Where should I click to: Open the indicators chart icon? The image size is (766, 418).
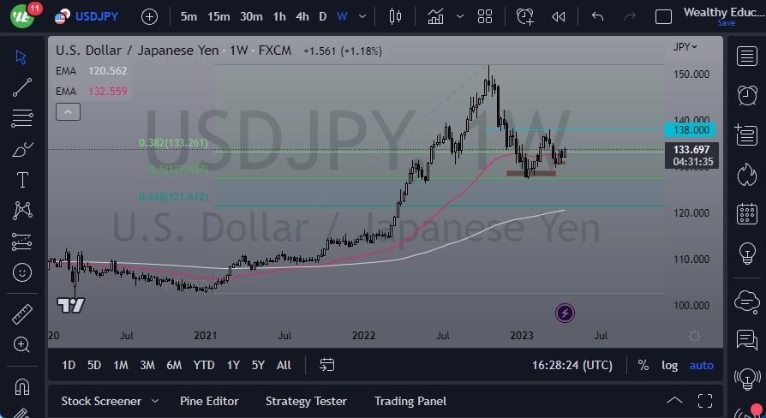click(436, 16)
